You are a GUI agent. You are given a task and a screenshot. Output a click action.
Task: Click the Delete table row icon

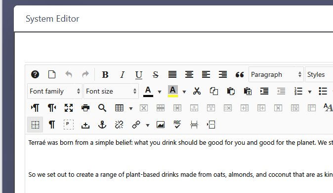228,108
